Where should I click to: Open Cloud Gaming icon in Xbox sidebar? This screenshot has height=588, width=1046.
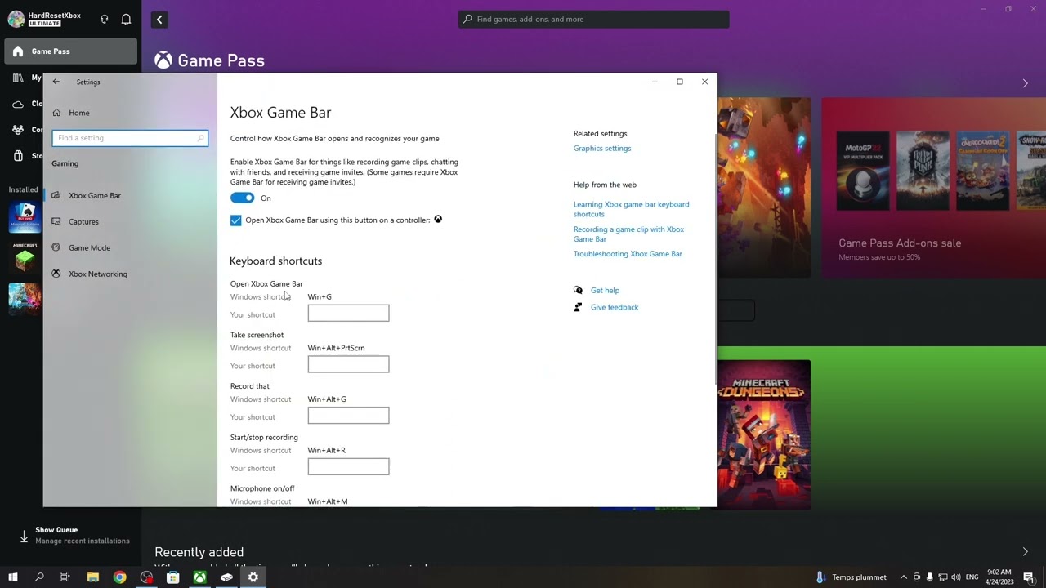click(x=17, y=104)
